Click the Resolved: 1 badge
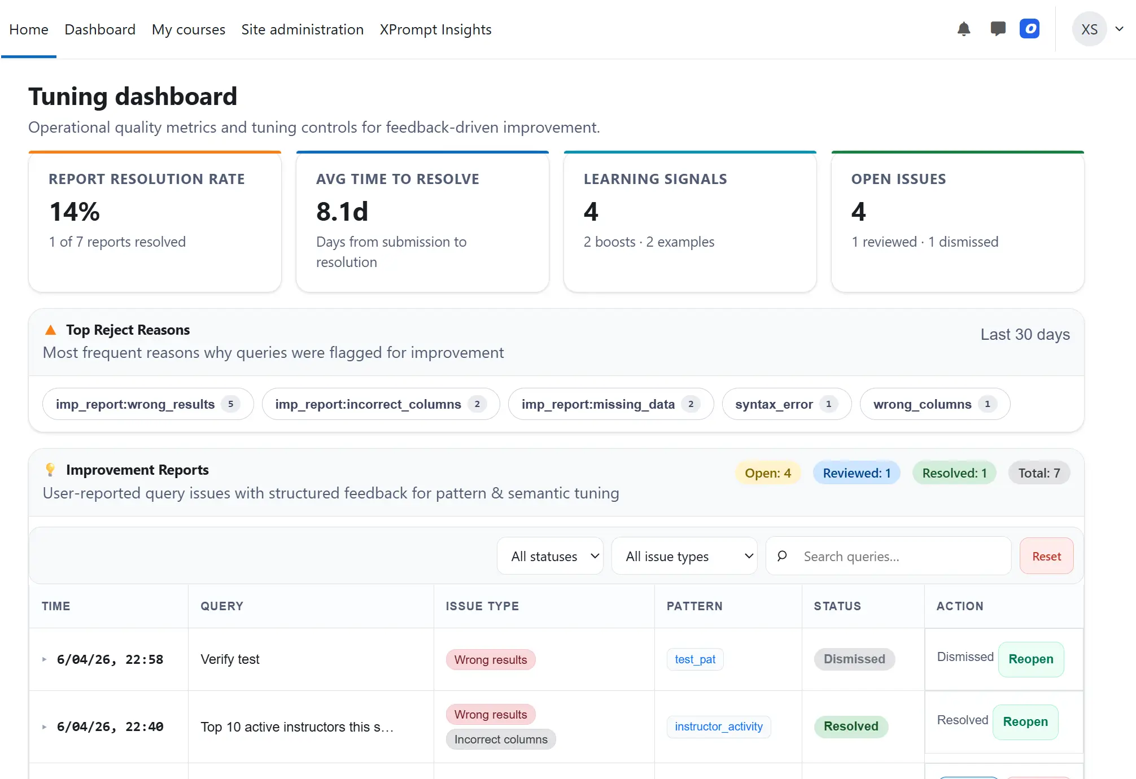 click(x=954, y=473)
